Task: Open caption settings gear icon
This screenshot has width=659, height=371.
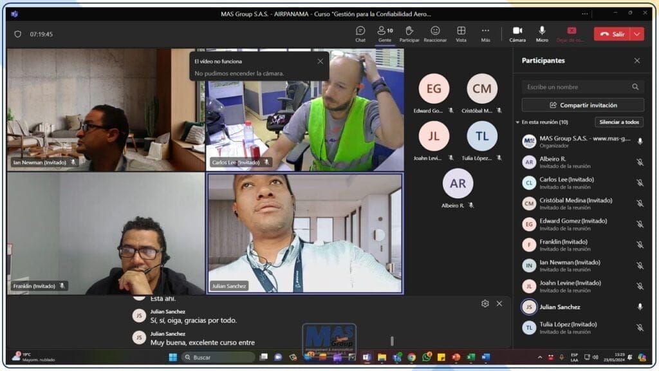Action: pyautogui.click(x=485, y=303)
